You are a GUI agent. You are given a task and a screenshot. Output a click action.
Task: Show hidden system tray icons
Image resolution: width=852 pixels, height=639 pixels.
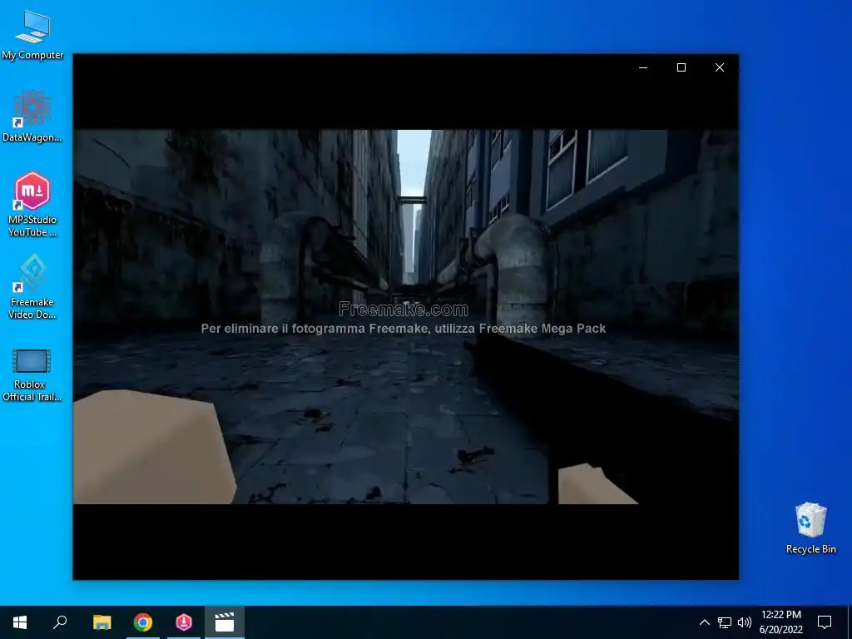[704, 622]
